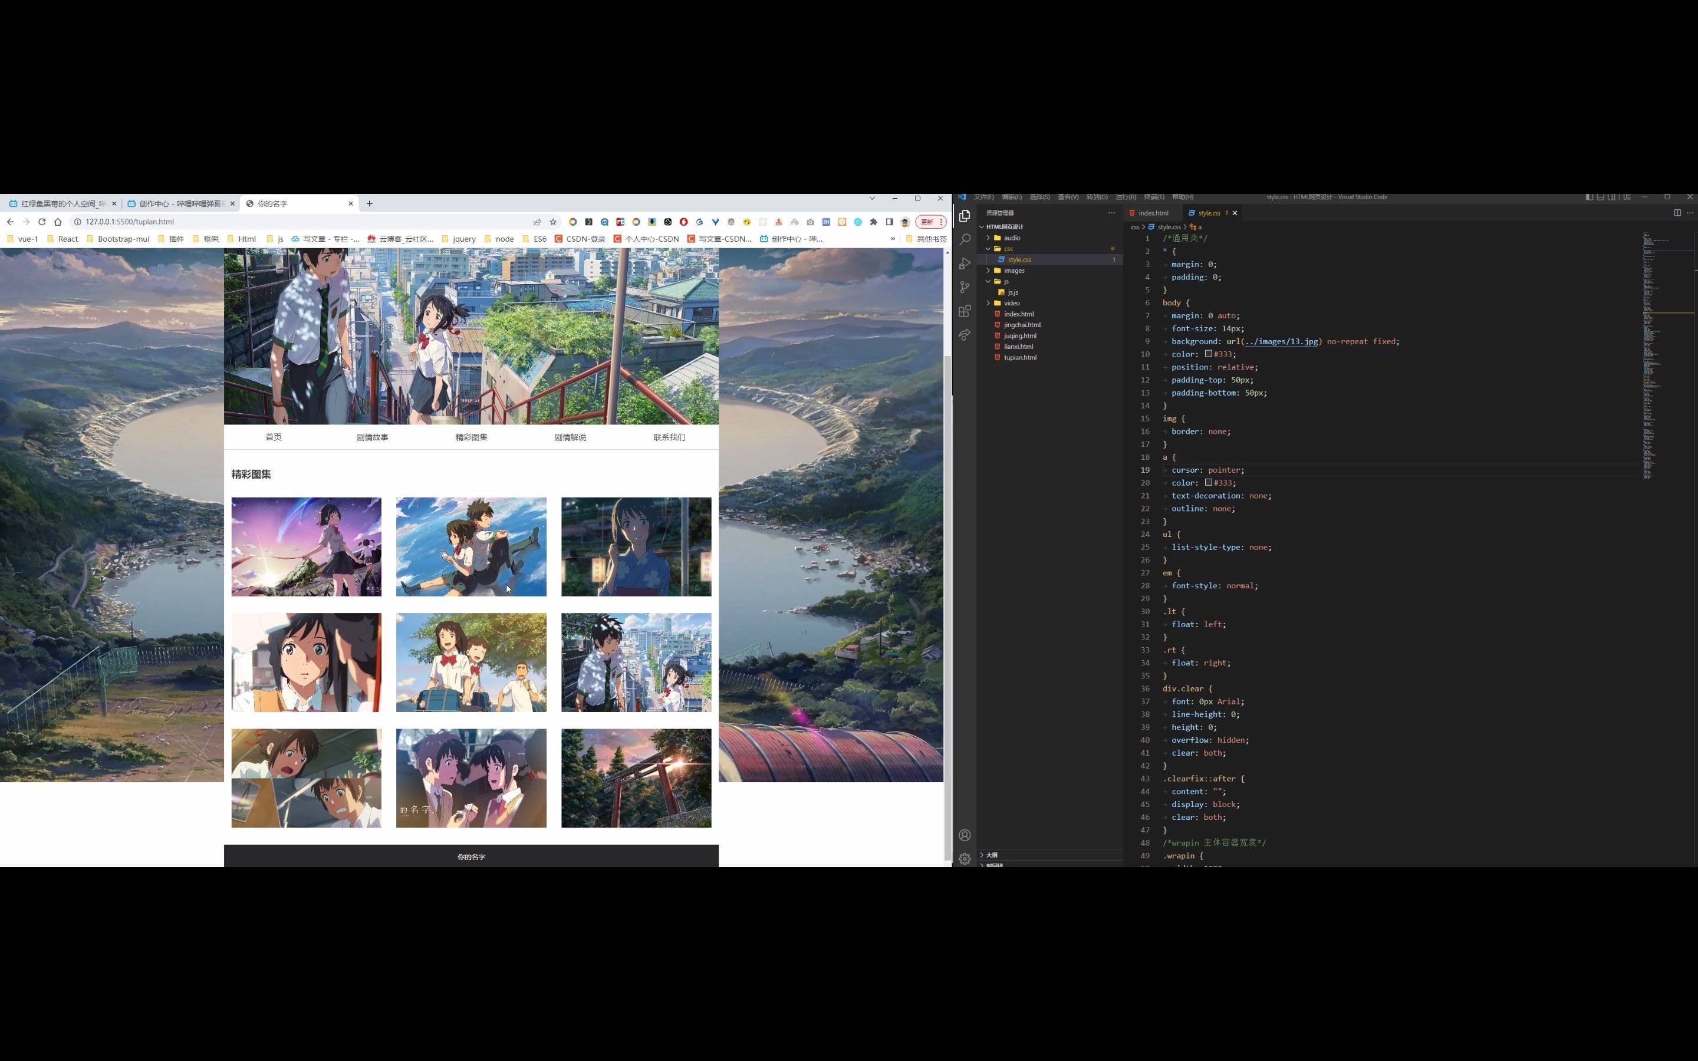Image resolution: width=1698 pixels, height=1061 pixels.
Task: Expand the video folder
Action: click(x=1049, y=303)
